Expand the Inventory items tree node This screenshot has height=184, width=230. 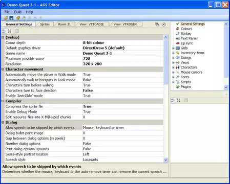pyautogui.click(x=173, y=53)
